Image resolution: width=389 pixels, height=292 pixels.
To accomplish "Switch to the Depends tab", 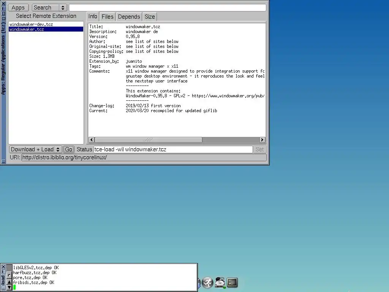I will (x=129, y=17).
